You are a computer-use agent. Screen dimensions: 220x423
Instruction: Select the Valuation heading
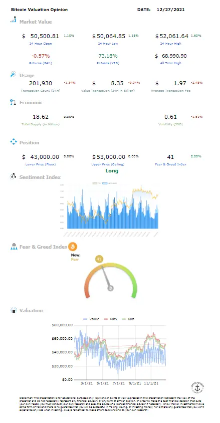[x=31, y=311]
